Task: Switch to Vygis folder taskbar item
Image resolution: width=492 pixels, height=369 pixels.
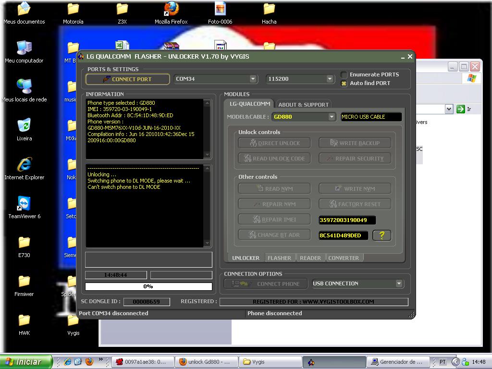Action: coord(271,362)
